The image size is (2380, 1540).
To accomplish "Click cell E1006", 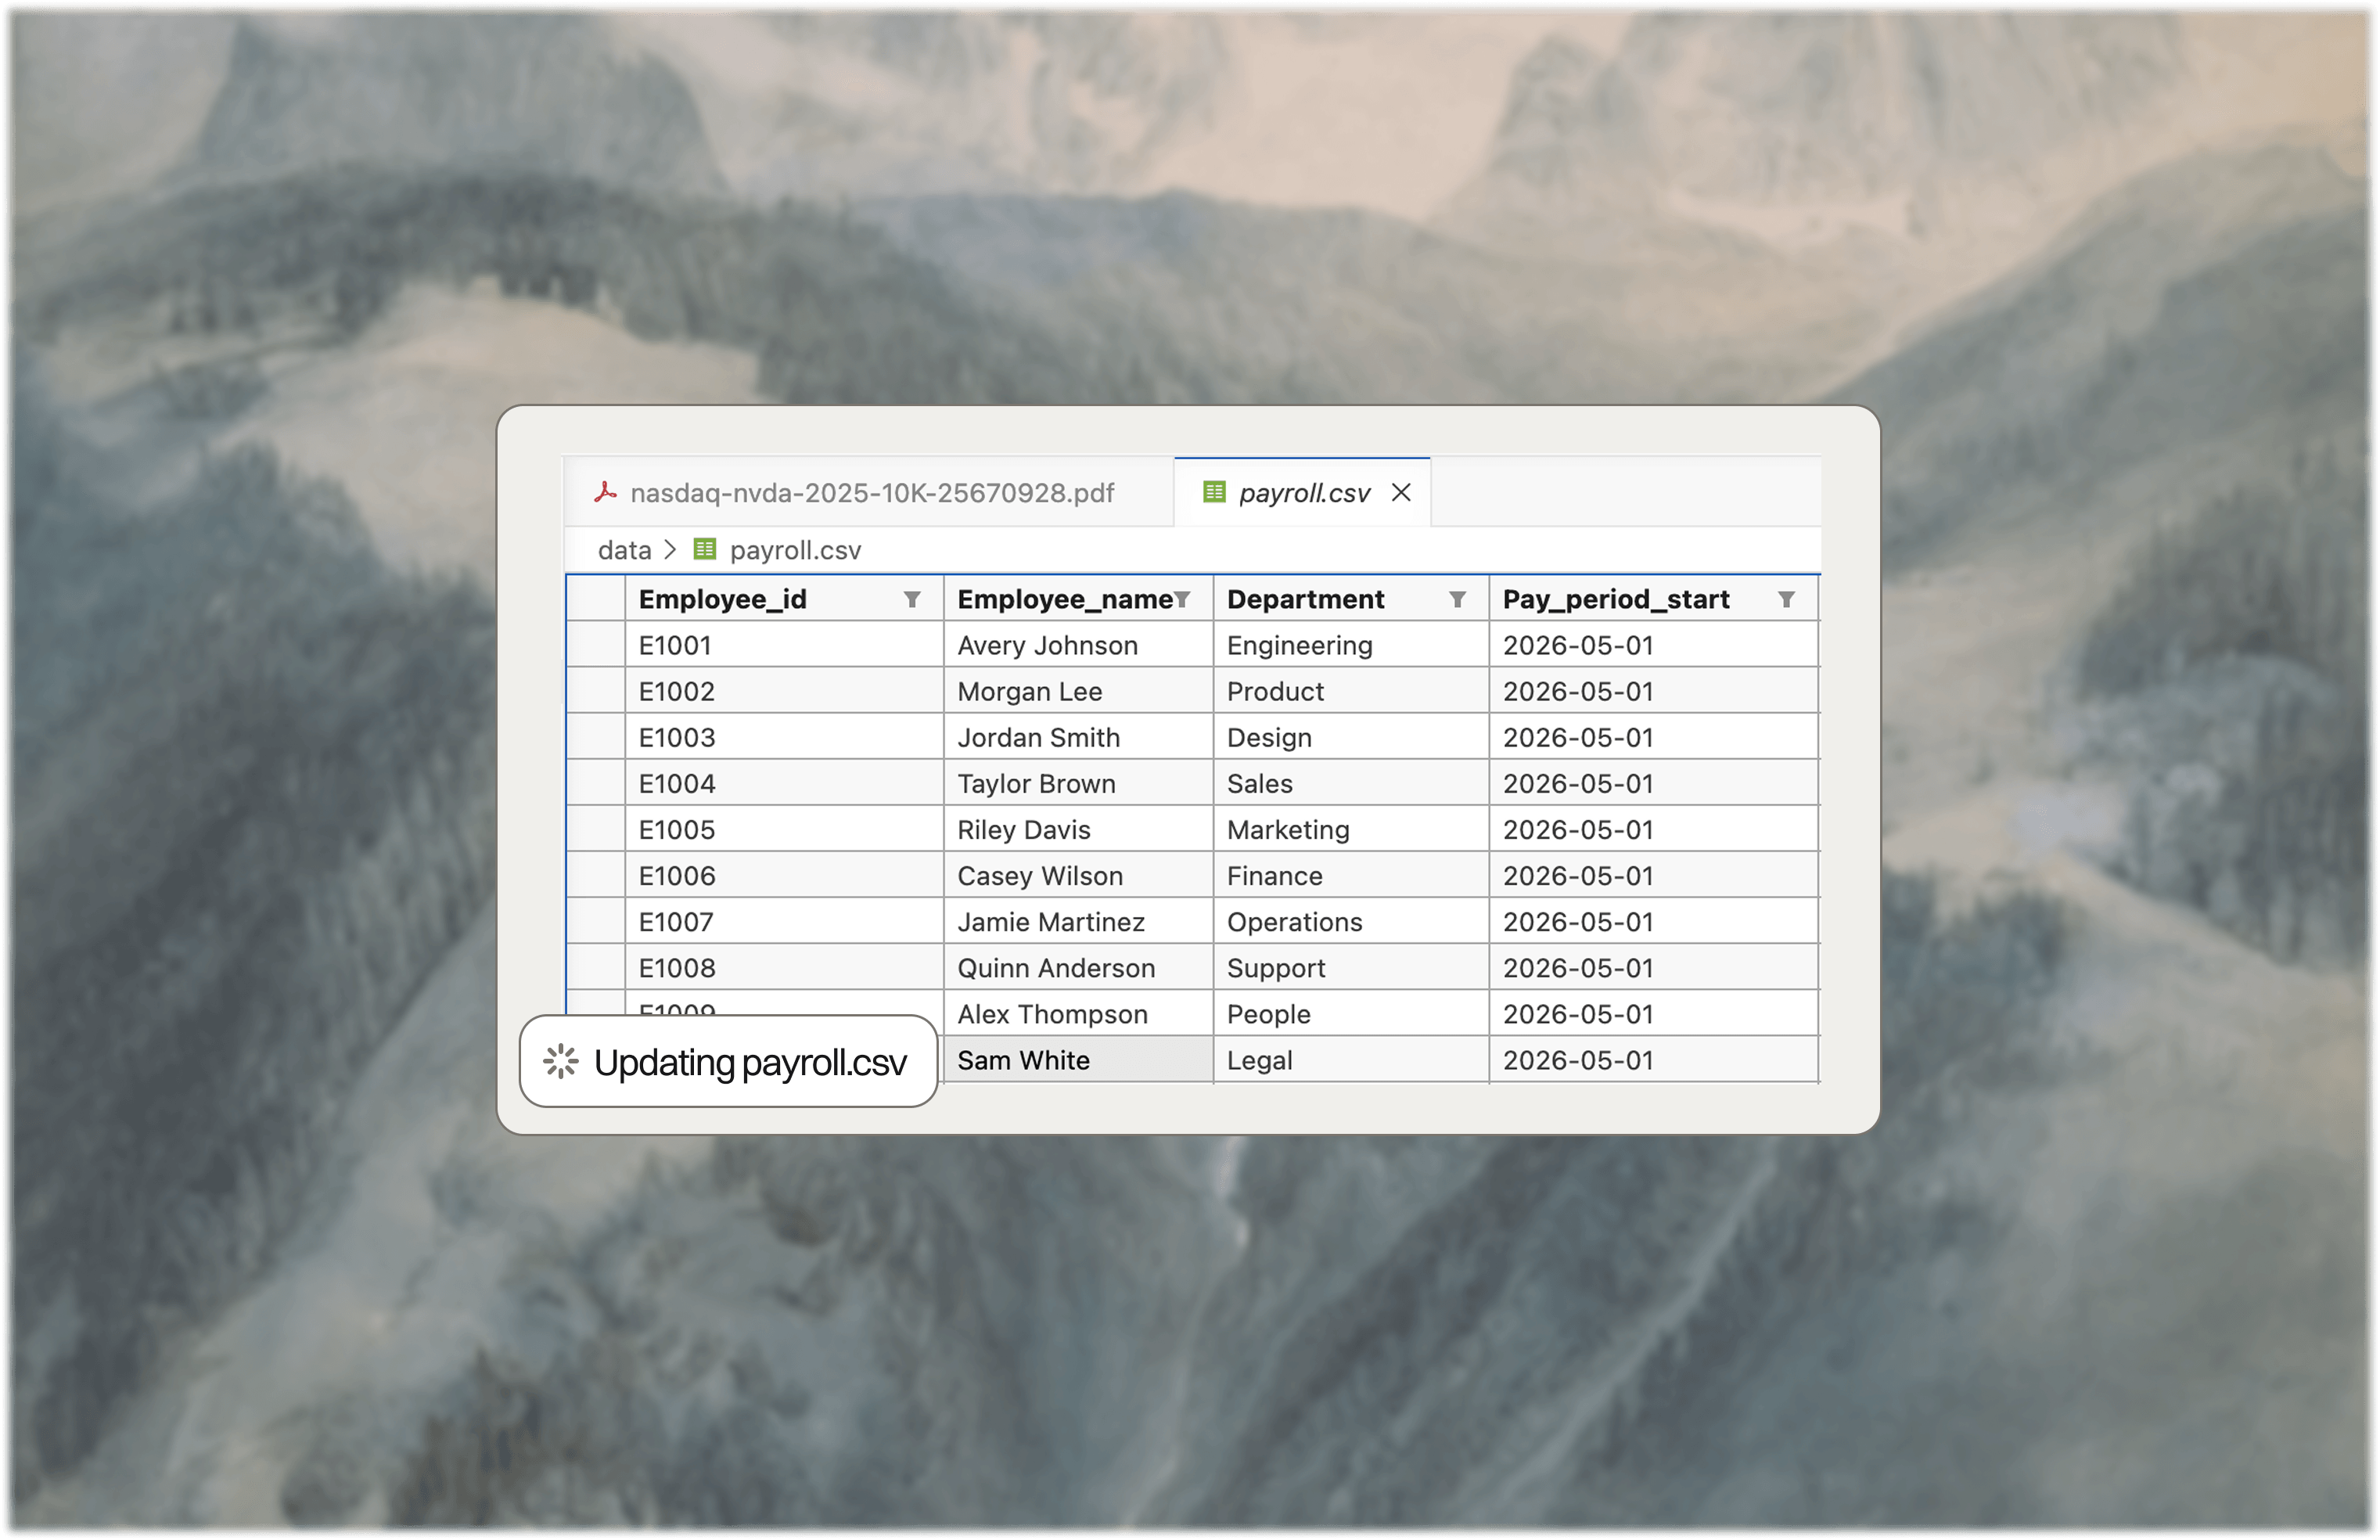I will (x=785, y=875).
